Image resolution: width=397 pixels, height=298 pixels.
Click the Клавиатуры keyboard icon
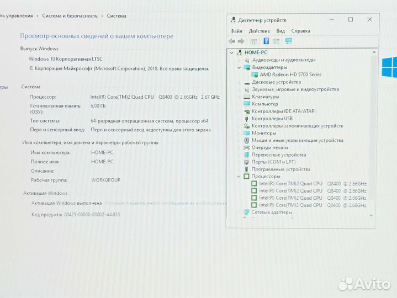[247, 97]
